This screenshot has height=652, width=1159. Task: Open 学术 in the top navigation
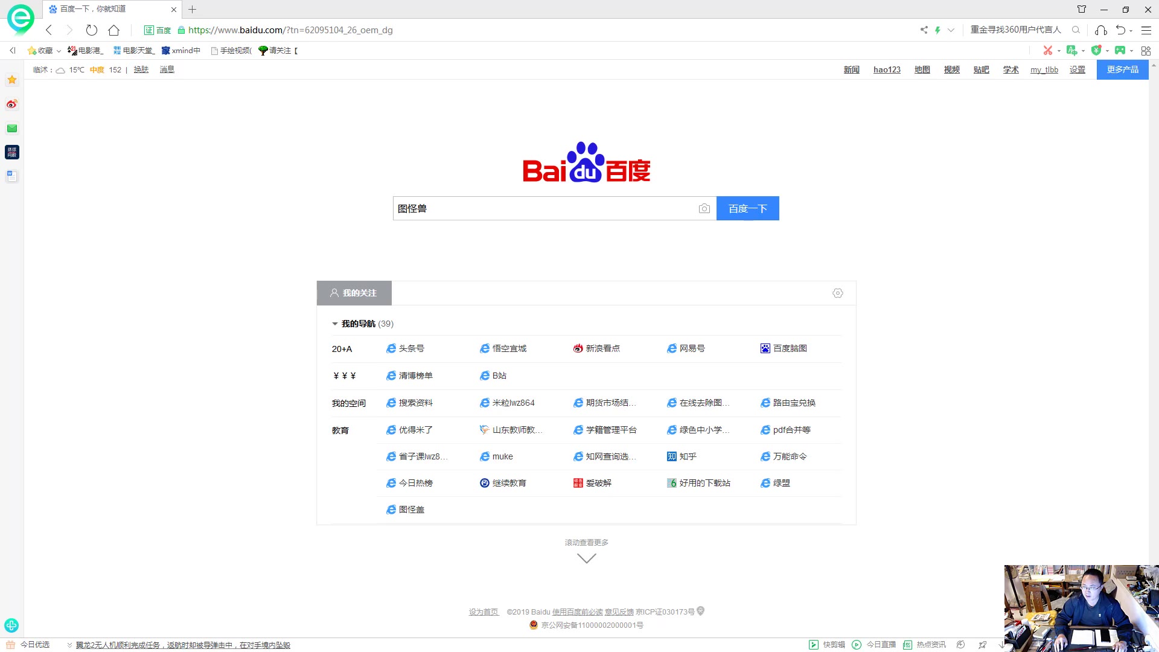(x=1011, y=69)
